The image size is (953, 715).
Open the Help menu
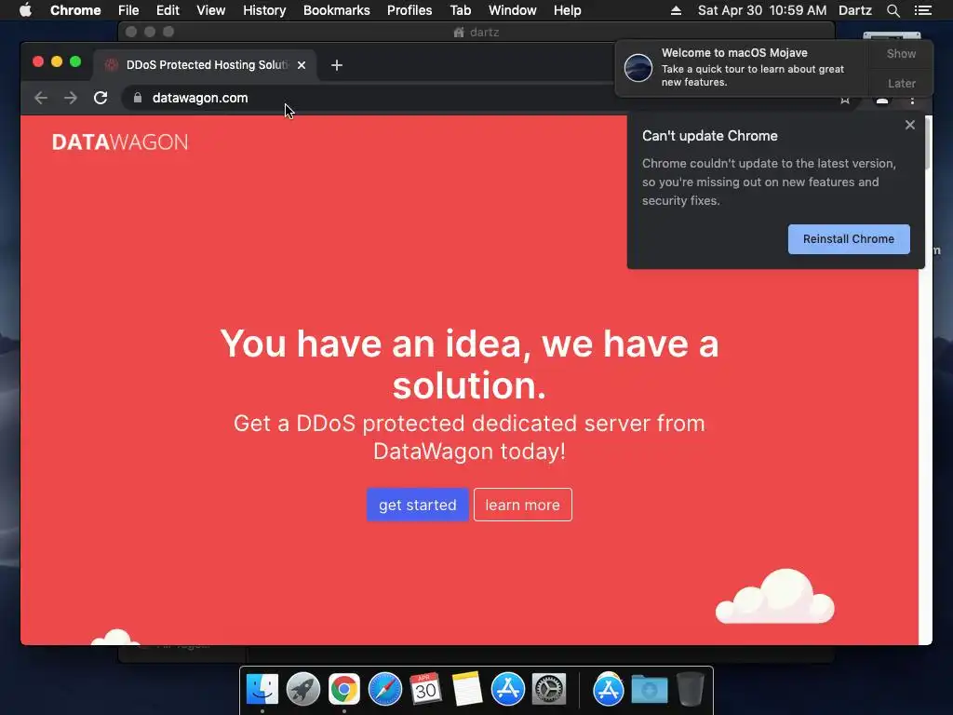567,10
